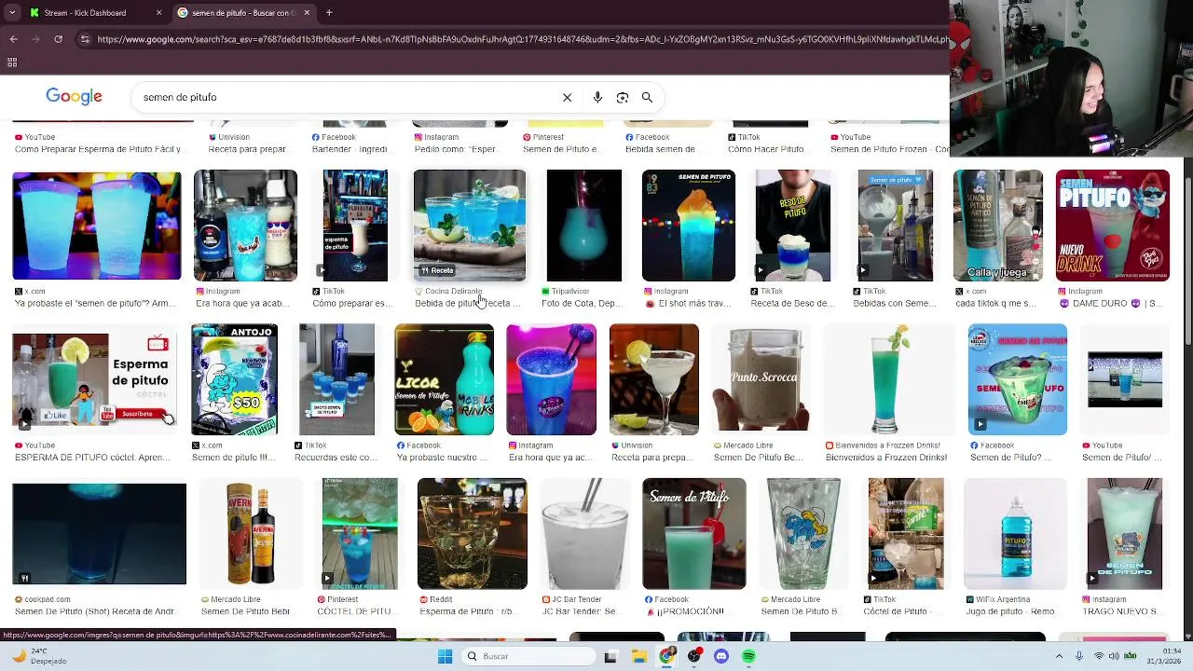Open the glowing neon blue cups thumbnail
This screenshot has width=1193, height=671.
coord(97,226)
